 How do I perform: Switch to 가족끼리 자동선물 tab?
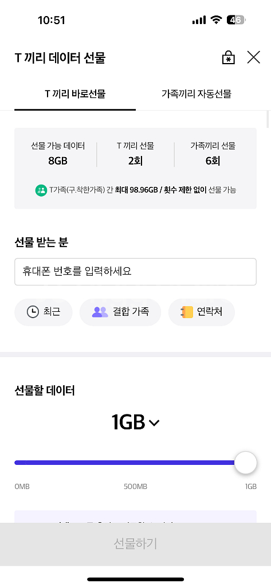tap(197, 93)
